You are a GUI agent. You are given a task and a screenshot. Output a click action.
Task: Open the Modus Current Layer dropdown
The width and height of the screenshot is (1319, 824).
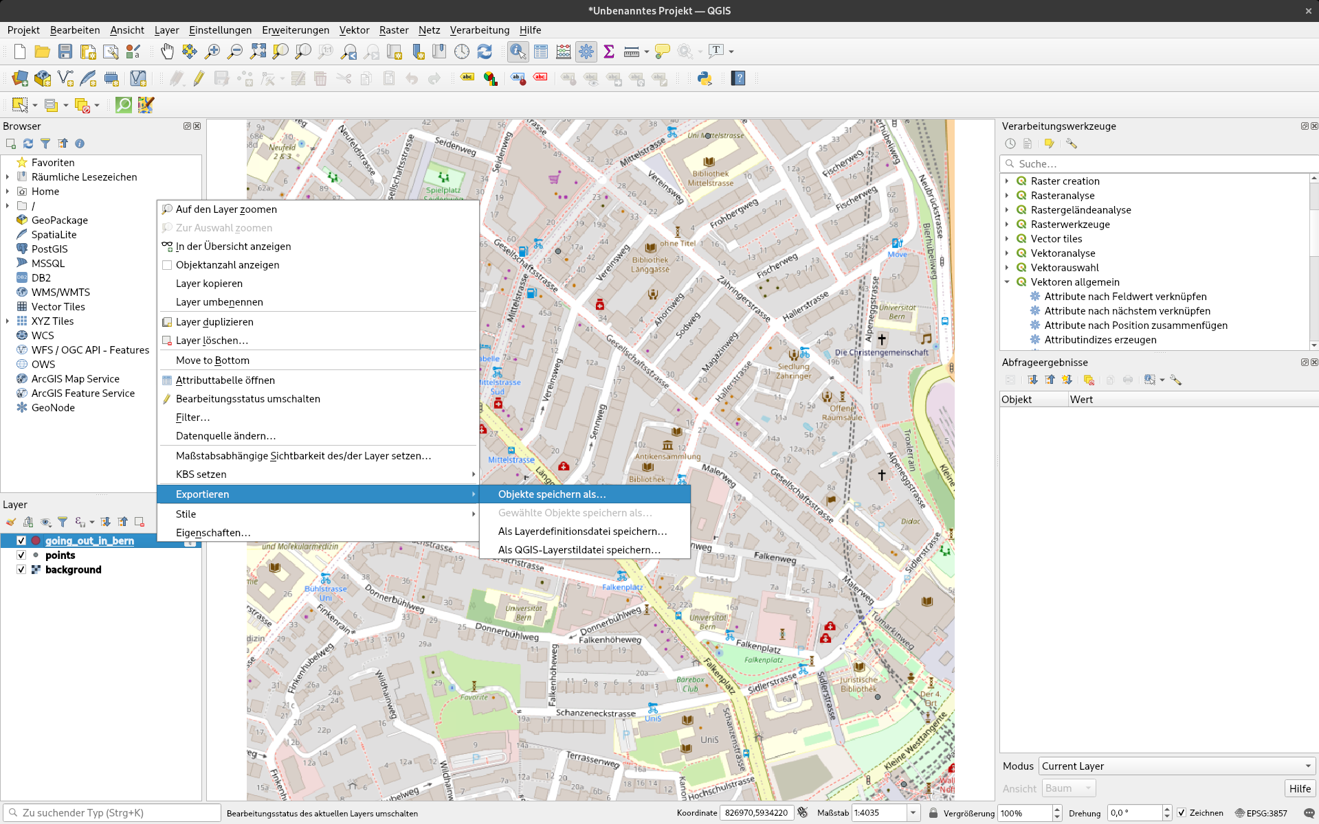coord(1176,766)
